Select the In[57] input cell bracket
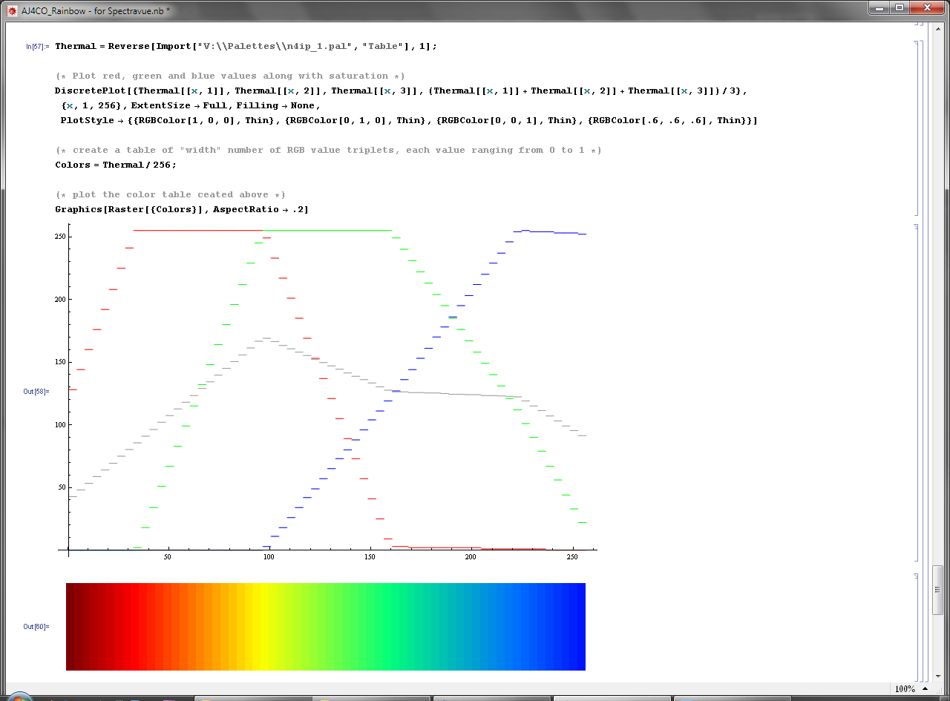 pos(918,126)
